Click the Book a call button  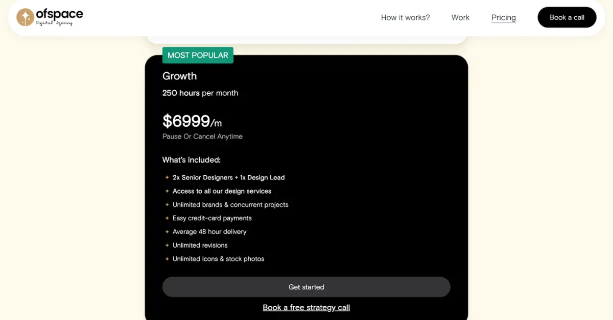[x=567, y=17]
